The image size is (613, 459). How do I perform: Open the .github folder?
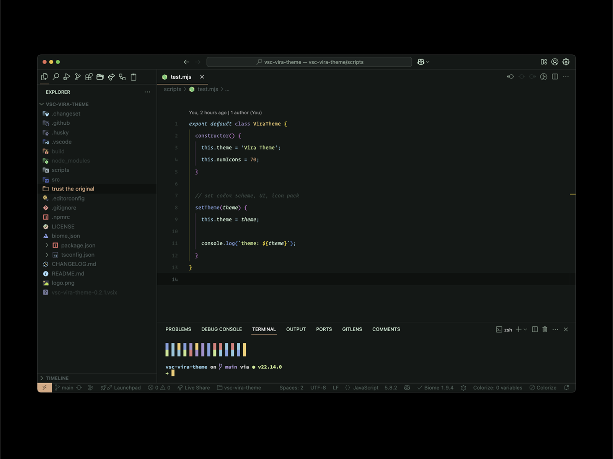(x=97, y=123)
